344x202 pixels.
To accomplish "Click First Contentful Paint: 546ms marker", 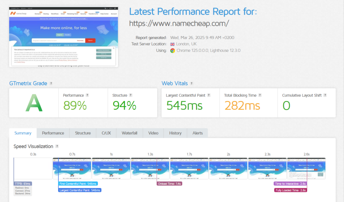I will tap(78, 184).
